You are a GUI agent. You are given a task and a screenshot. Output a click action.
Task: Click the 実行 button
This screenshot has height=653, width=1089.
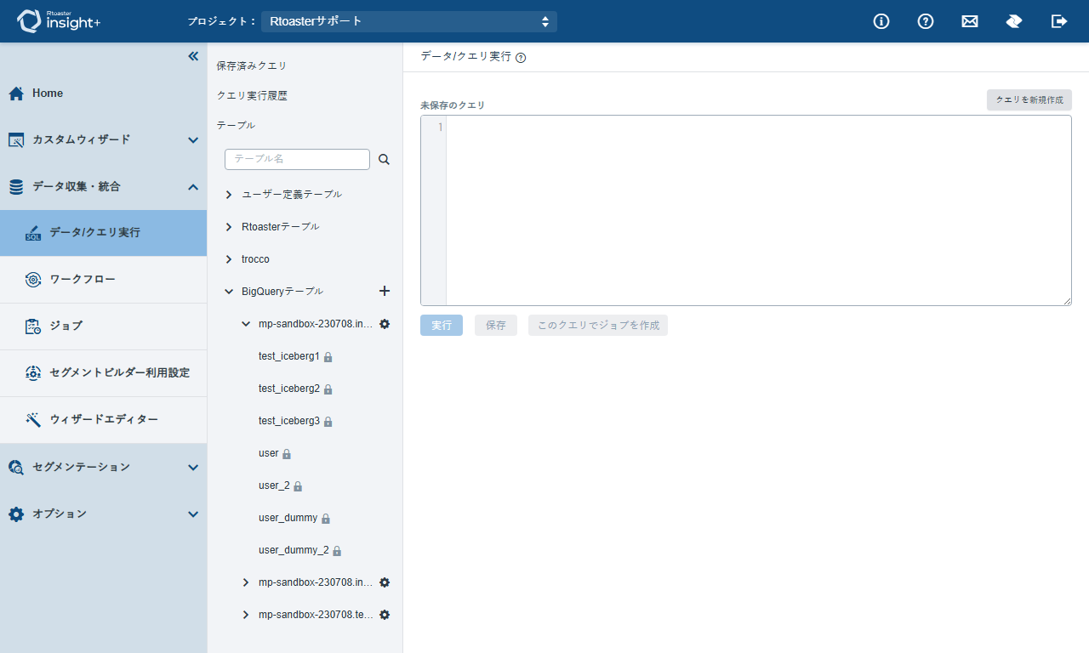click(x=442, y=326)
